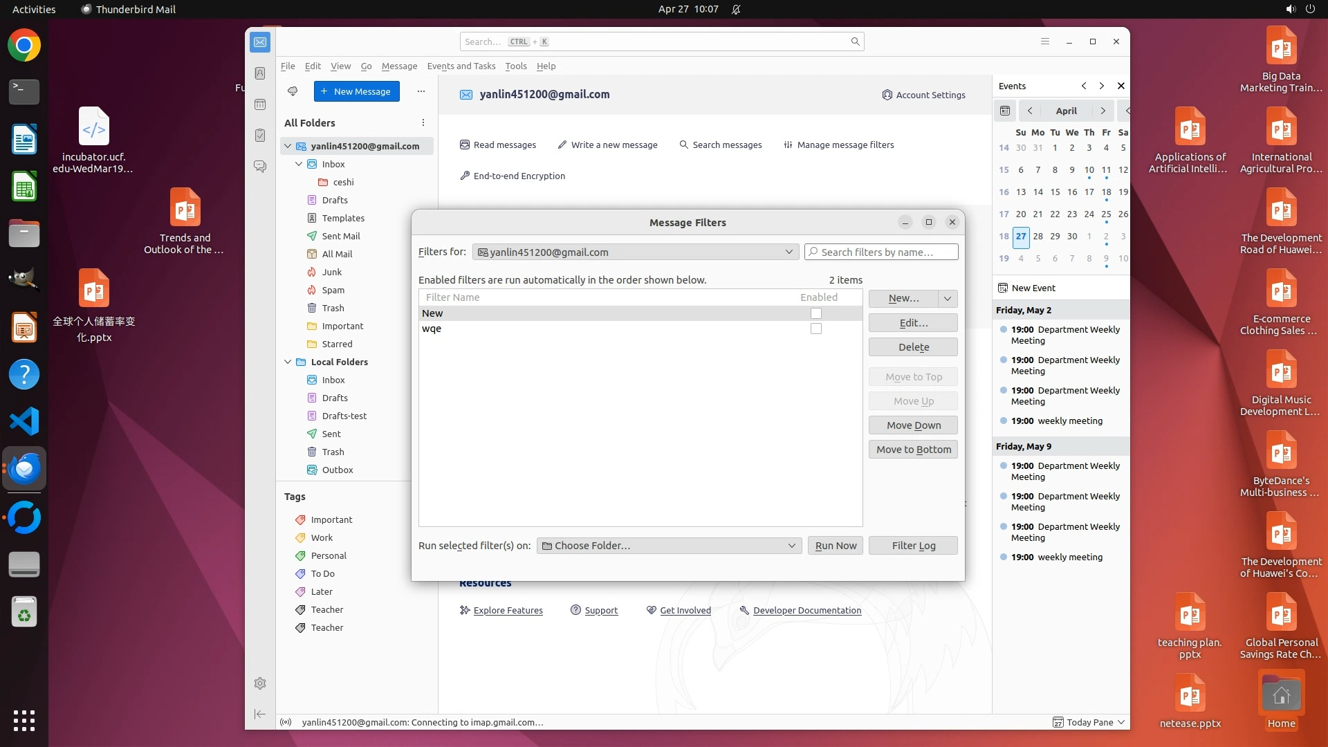The image size is (1328, 747).
Task: Click the Filter Log button
Action: coord(913,546)
